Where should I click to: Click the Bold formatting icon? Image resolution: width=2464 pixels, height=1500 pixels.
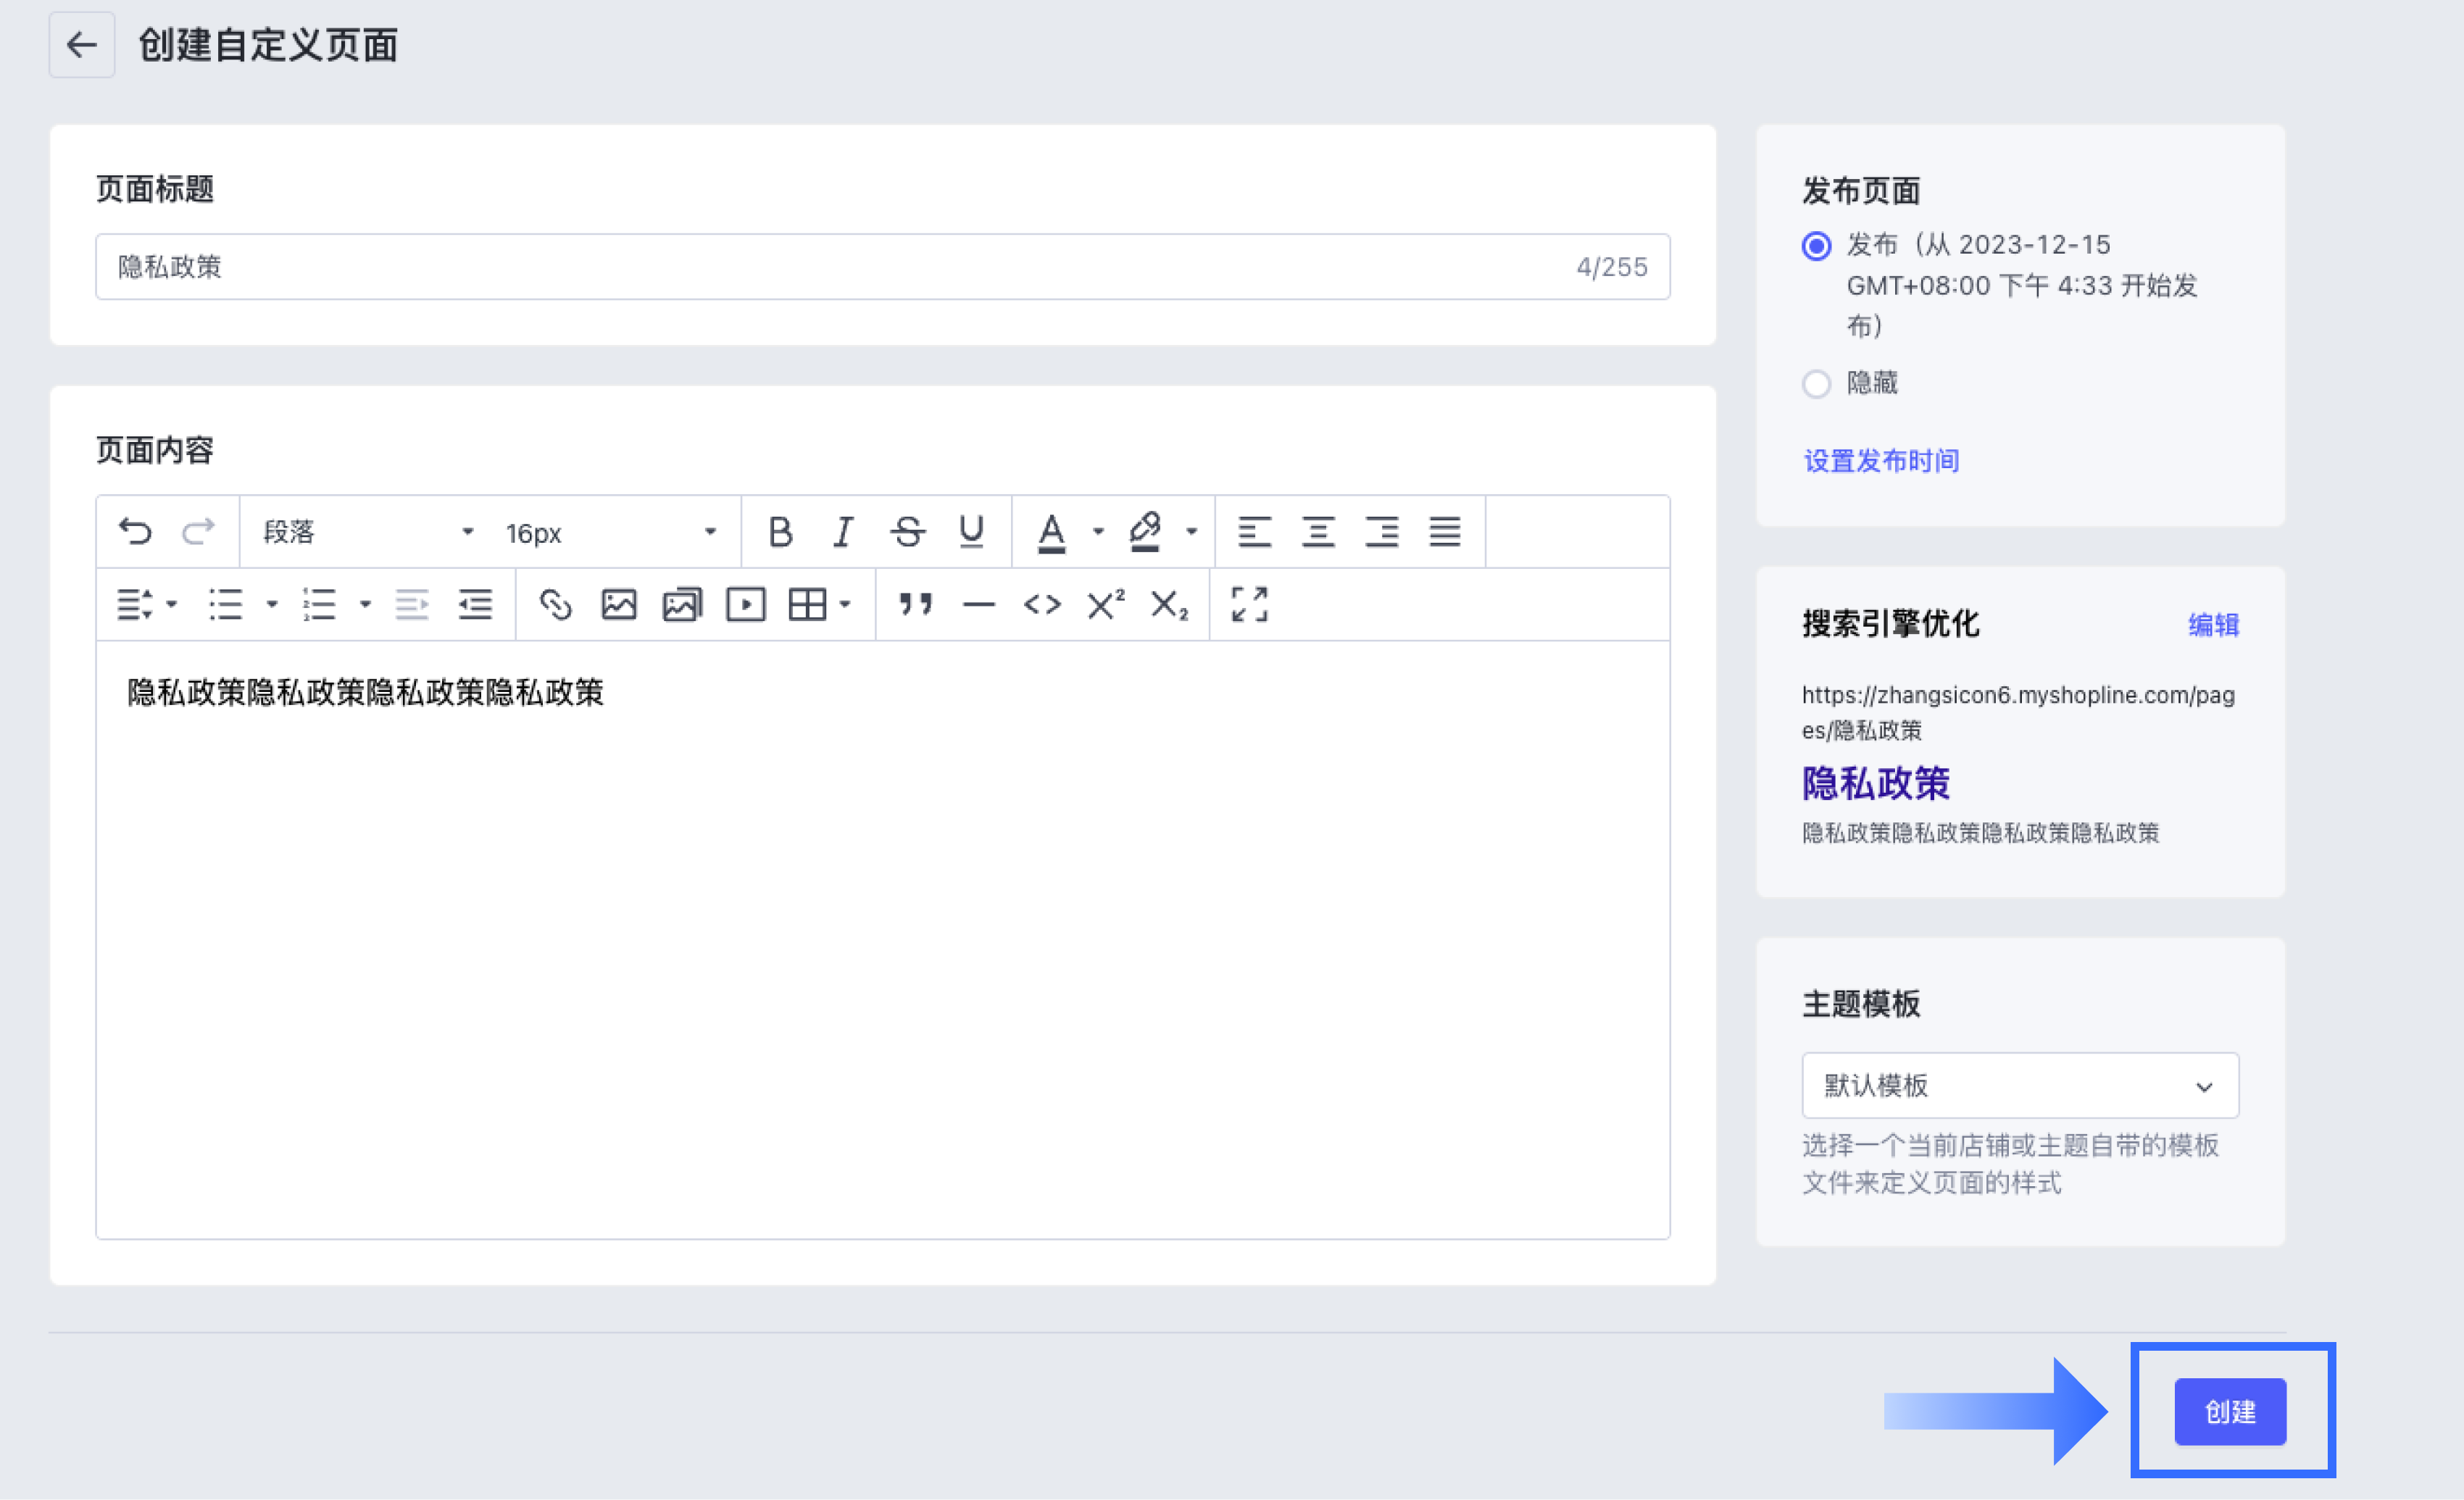pyautogui.click(x=780, y=531)
